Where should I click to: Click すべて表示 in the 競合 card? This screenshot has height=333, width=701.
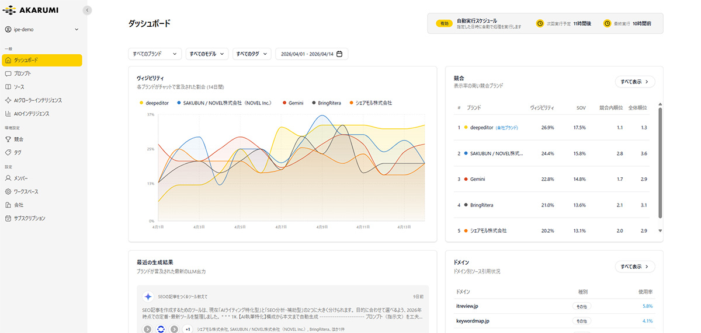(635, 82)
